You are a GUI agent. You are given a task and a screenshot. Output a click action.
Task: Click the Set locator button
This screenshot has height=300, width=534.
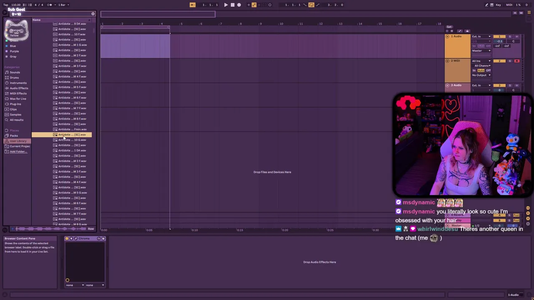pyautogui.click(x=449, y=27)
